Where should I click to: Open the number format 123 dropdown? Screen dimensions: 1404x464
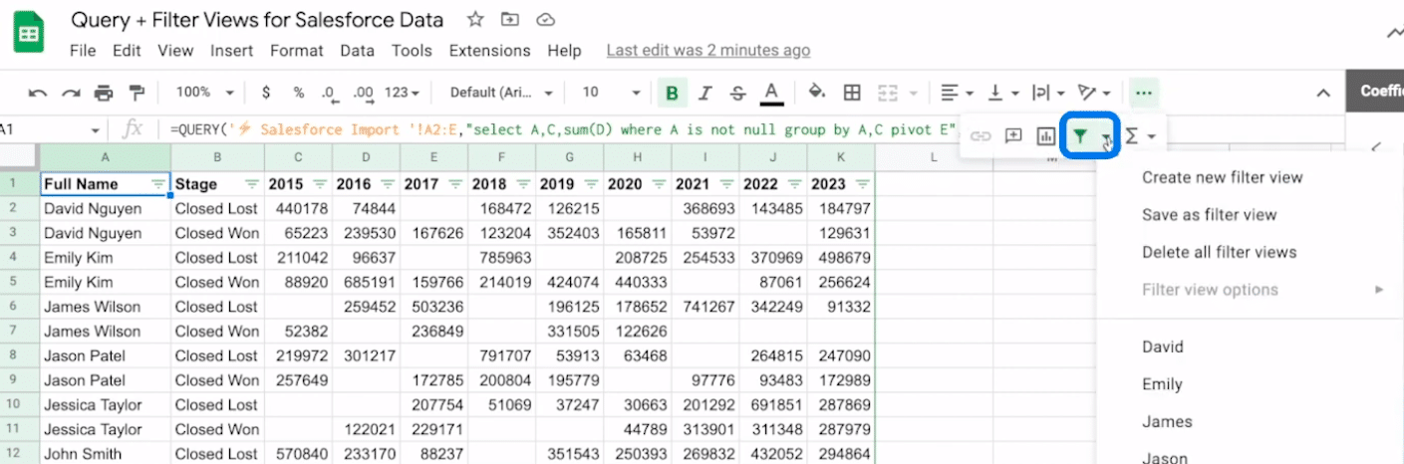tap(402, 93)
